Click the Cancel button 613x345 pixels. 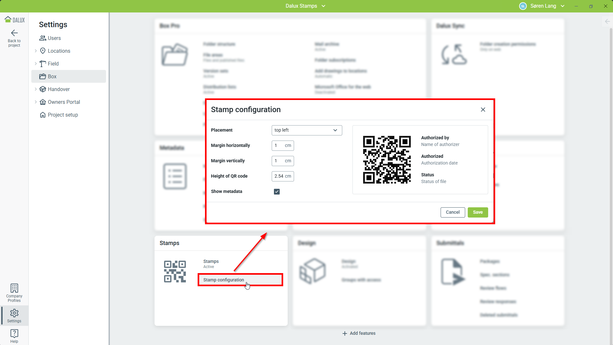pyautogui.click(x=452, y=212)
